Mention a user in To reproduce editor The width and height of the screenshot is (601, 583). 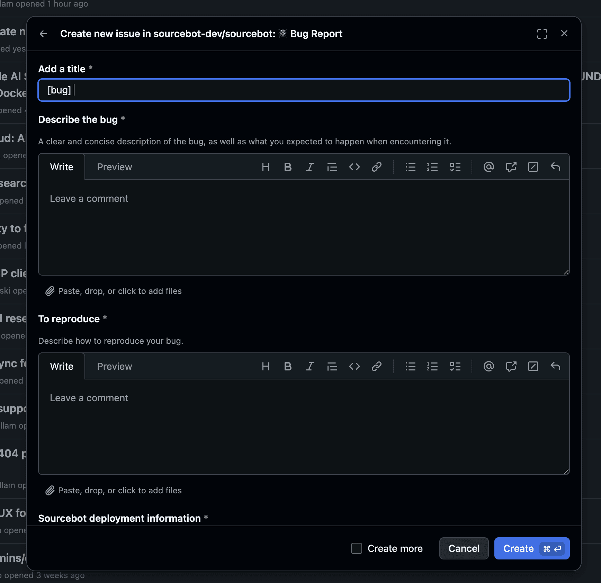pos(488,366)
